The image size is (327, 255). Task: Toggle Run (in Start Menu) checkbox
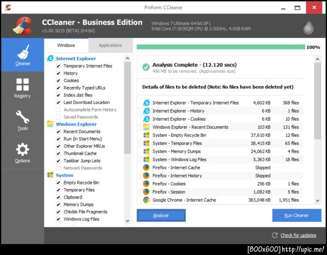coord(58,139)
